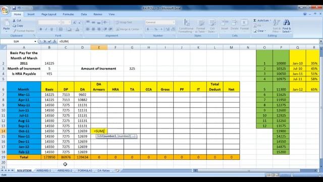Copy using the Copy command
The image size is (323, 182).
[18, 26]
